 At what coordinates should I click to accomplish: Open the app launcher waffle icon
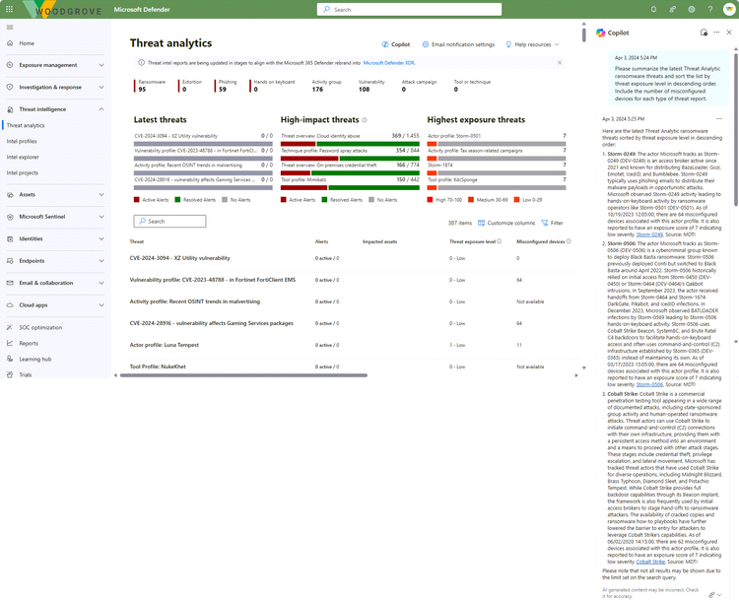pos(10,9)
